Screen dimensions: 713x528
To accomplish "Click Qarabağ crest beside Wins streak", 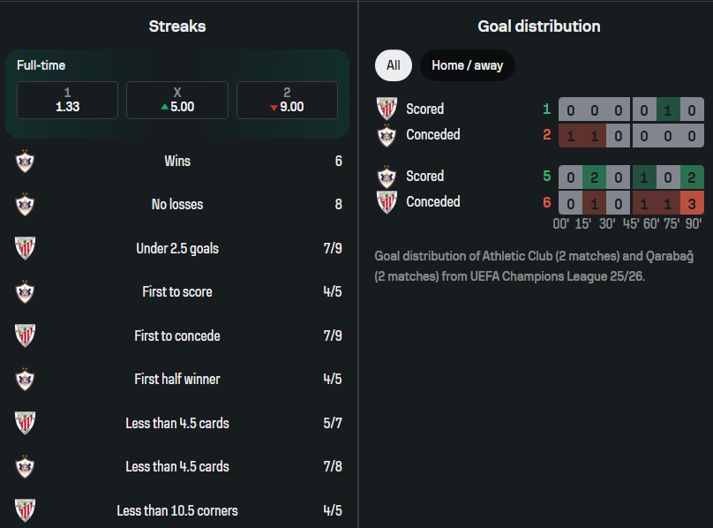I will click(25, 162).
